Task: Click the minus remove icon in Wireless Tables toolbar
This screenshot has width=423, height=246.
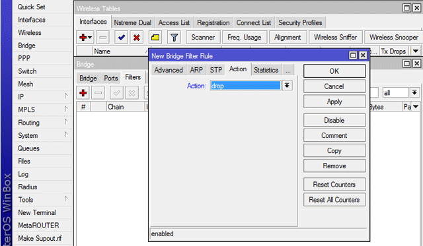Action: [x=103, y=38]
